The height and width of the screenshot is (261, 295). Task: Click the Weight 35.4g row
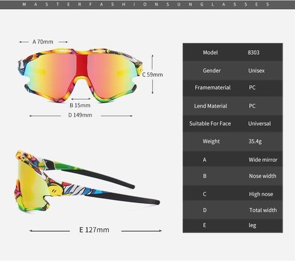tap(233, 141)
